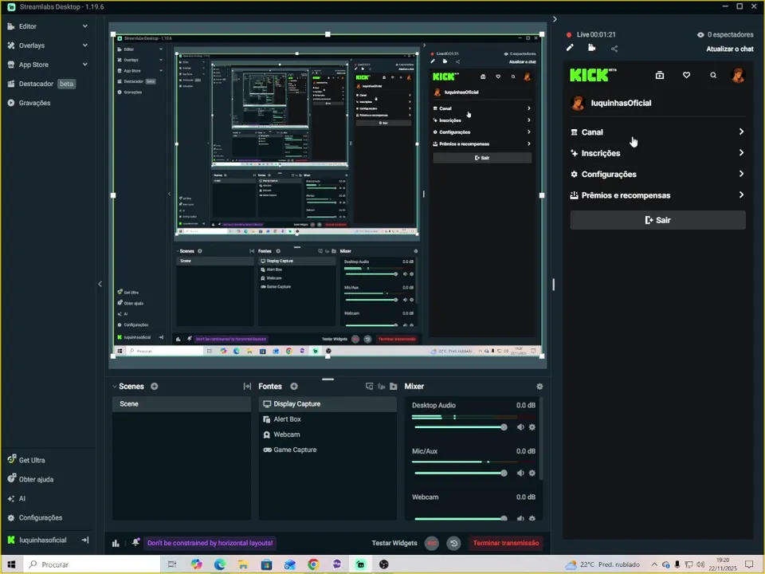The width and height of the screenshot is (765, 574).
Task: Collapse the chat panel arrow at top
Action: click(555, 19)
